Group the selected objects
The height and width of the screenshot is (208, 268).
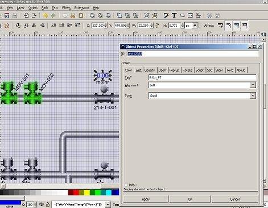tap(147, 15)
